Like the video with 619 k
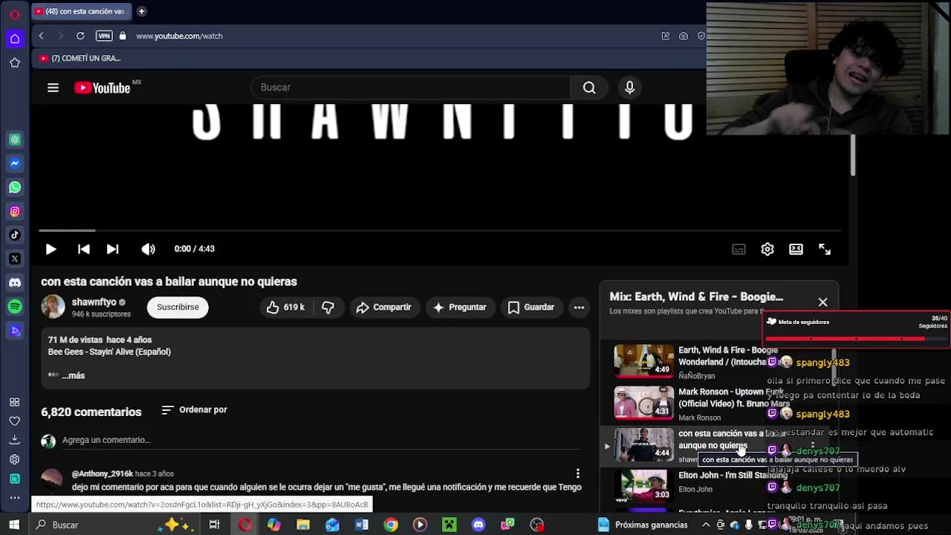This screenshot has width=951, height=535. click(285, 307)
